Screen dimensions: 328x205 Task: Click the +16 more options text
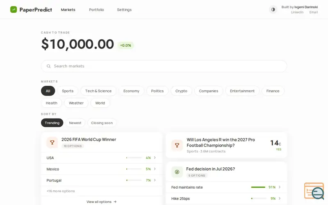point(61,191)
